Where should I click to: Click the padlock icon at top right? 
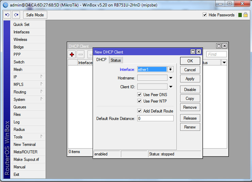tap(245, 15)
